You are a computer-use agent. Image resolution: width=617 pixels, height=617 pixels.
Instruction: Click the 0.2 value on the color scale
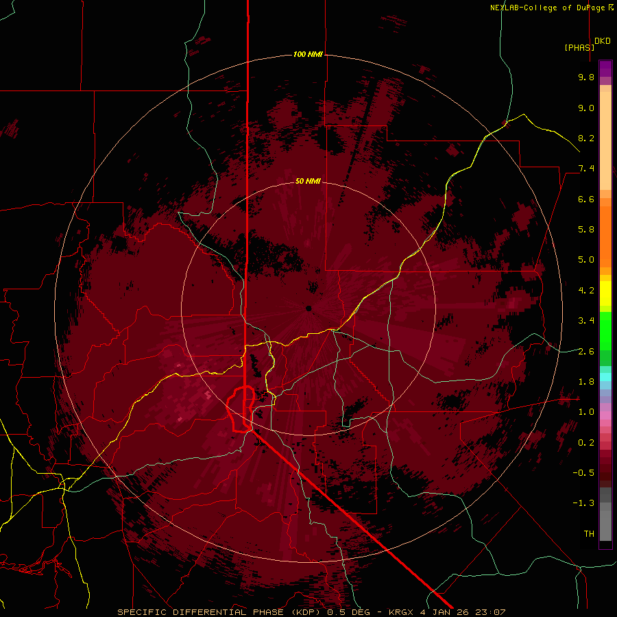(586, 443)
